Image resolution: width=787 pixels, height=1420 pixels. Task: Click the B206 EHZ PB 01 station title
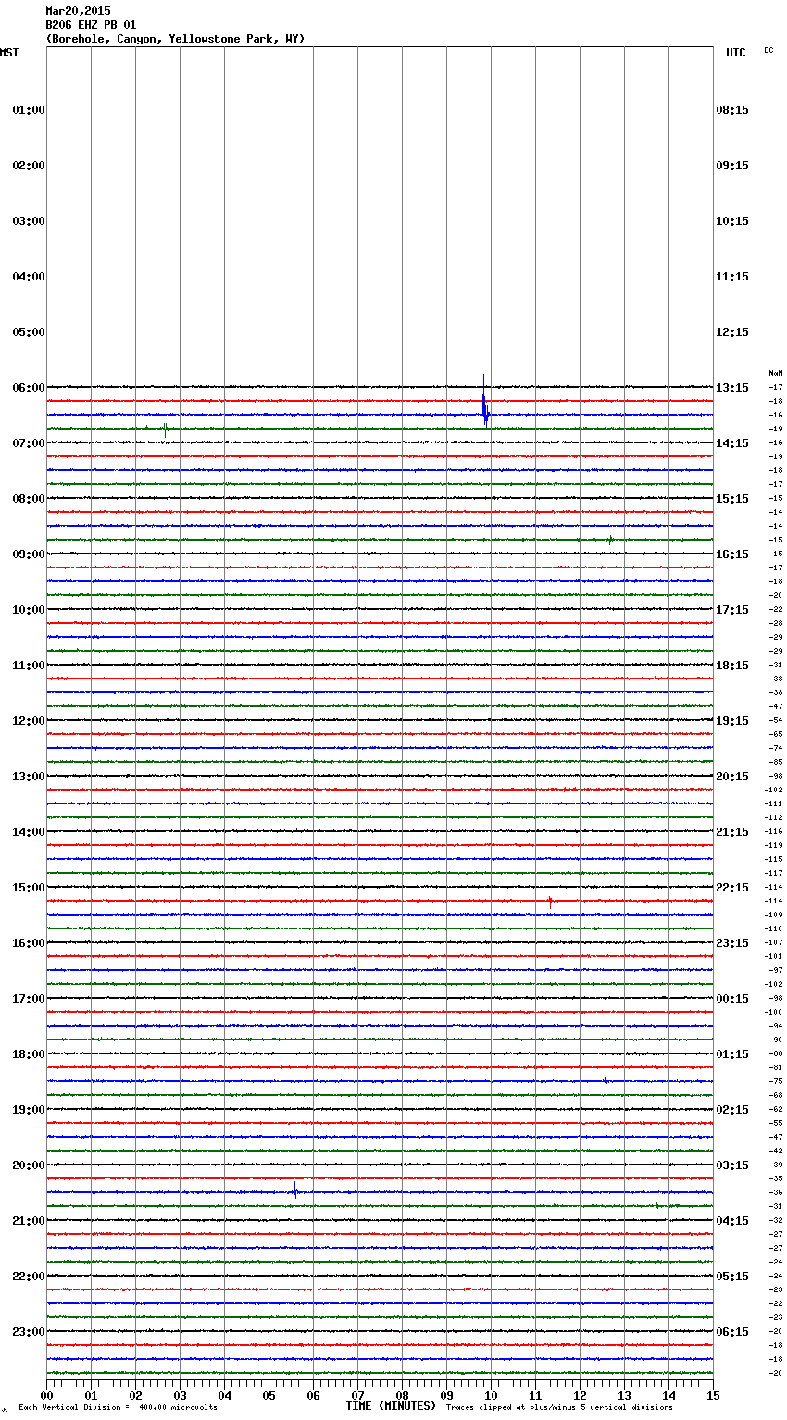coord(91,25)
